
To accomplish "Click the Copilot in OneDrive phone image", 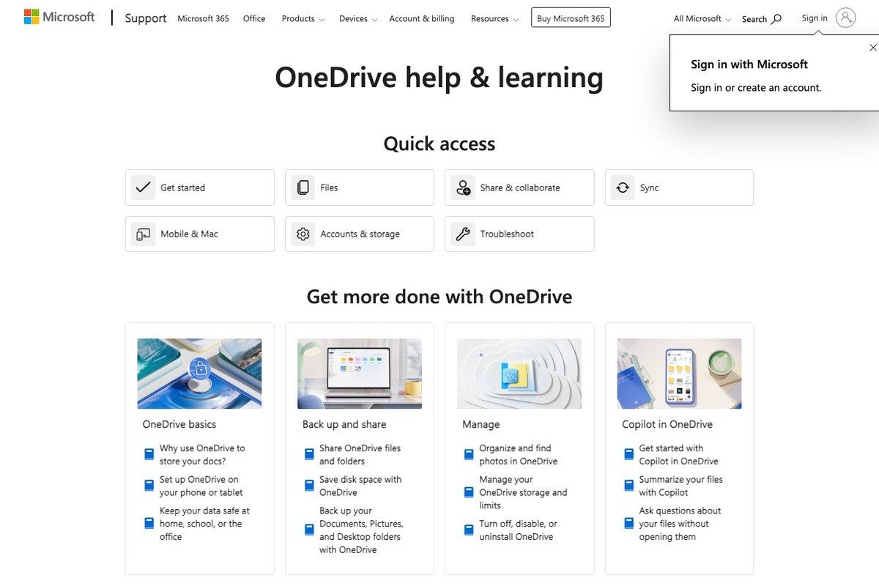I will (x=679, y=374).
